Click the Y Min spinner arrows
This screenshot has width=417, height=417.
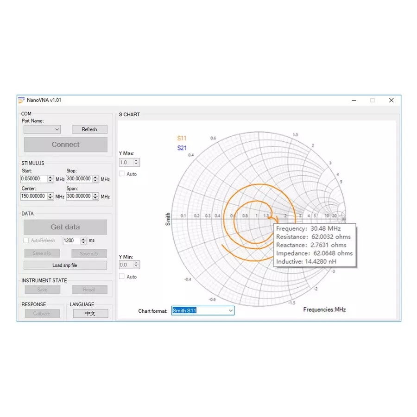(x=136, y=265)
